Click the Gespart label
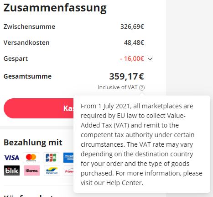Viewport: 213px width, 197px height. 16,59
